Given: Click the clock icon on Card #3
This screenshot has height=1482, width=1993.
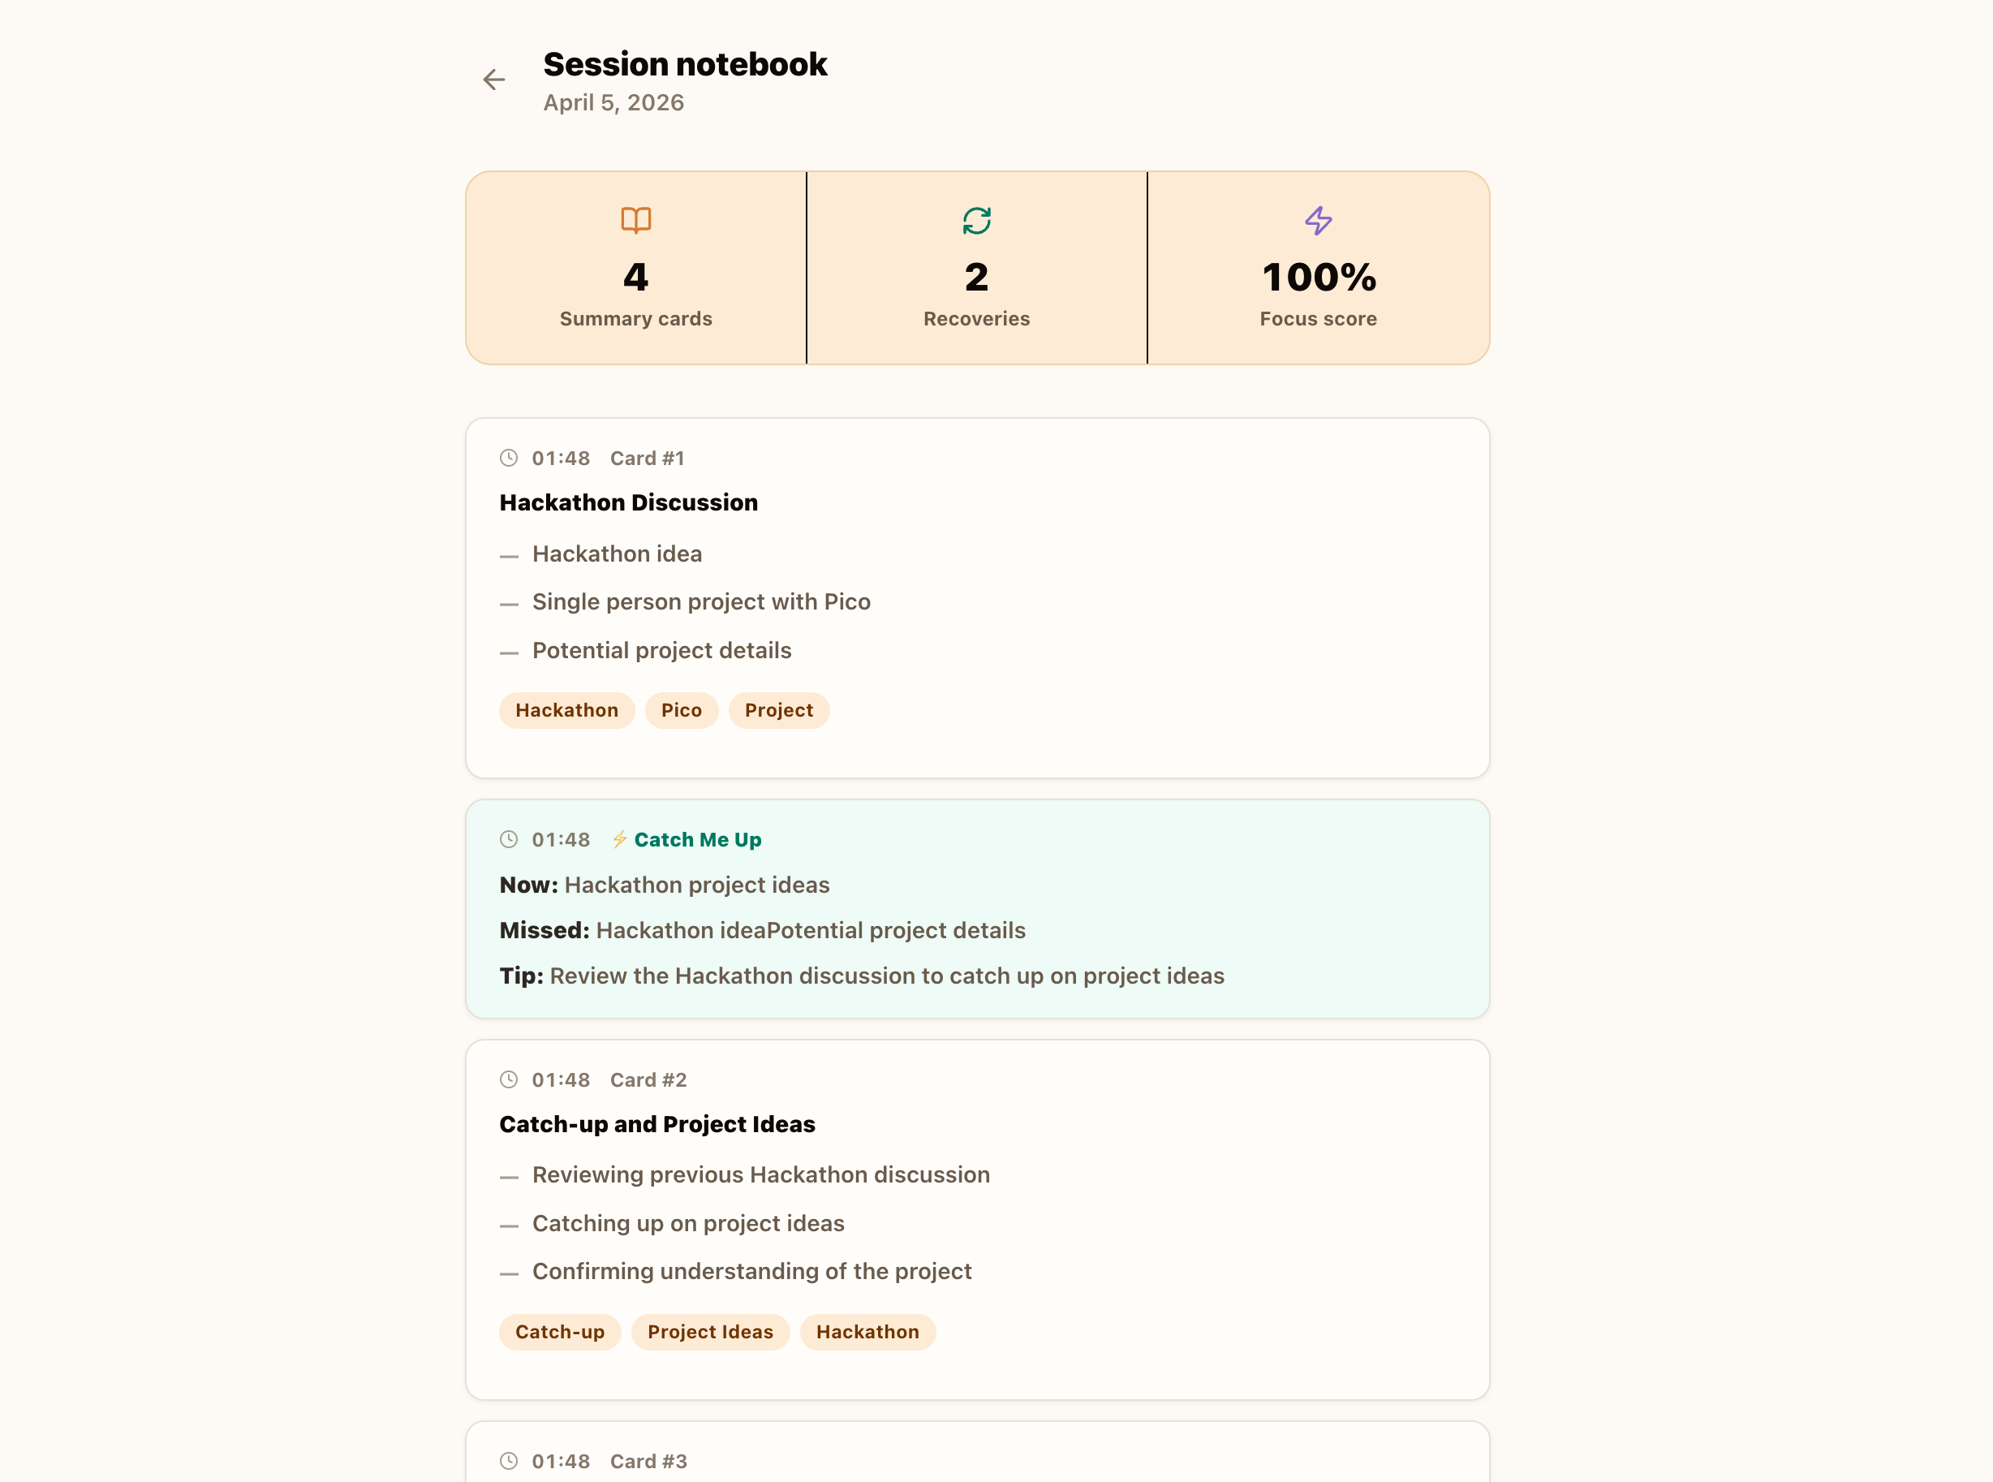Looking at the screenshot, I should coord(509,1460).
